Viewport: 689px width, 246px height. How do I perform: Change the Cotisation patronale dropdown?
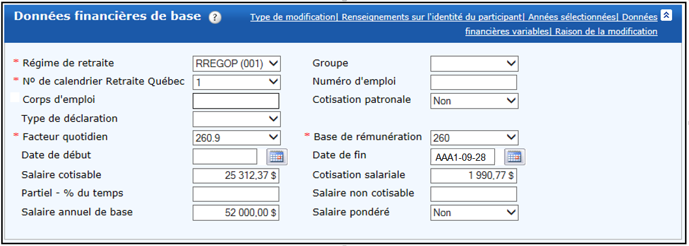coord(474,101)
